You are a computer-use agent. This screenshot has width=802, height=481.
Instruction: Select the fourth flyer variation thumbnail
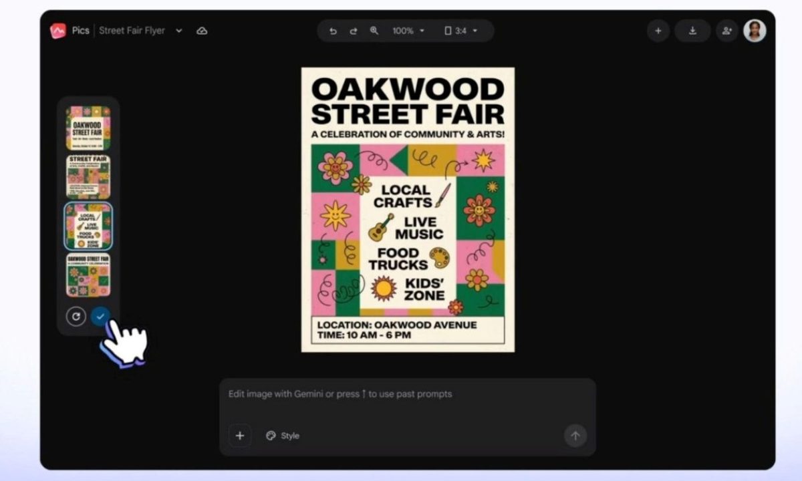pos(88,275)
